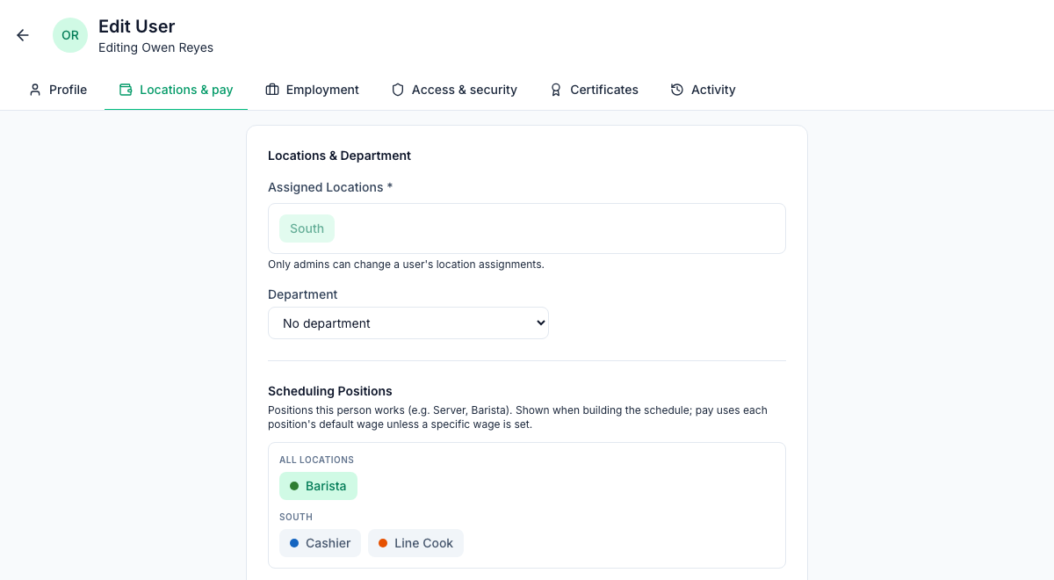
Task: Open the Certificates tab
Action: point(594,90)
